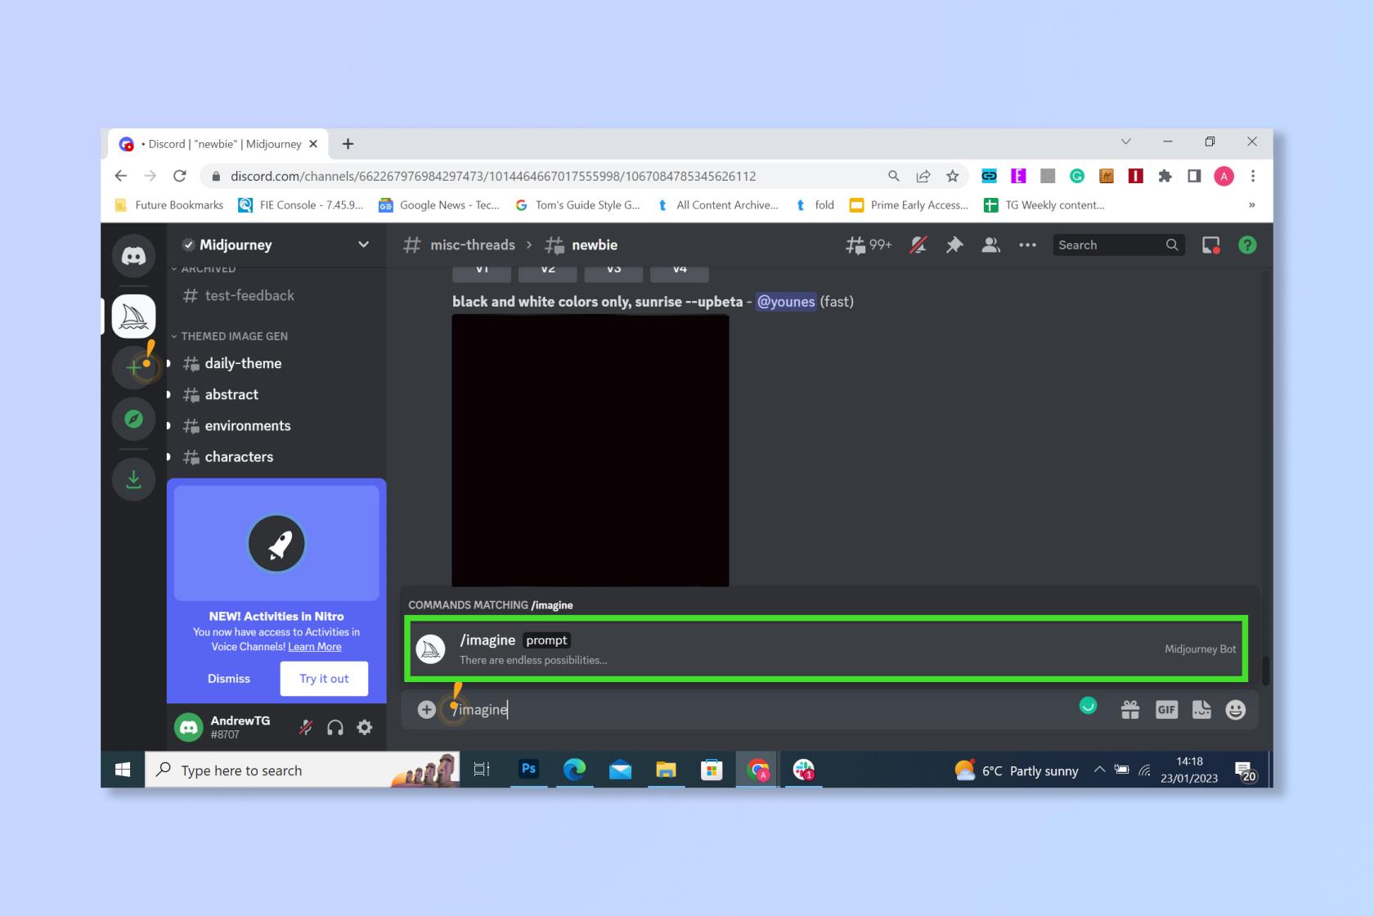Click the Add a Server plus icon
This screenshot has width=1374, height=916.
pos(133,368)
